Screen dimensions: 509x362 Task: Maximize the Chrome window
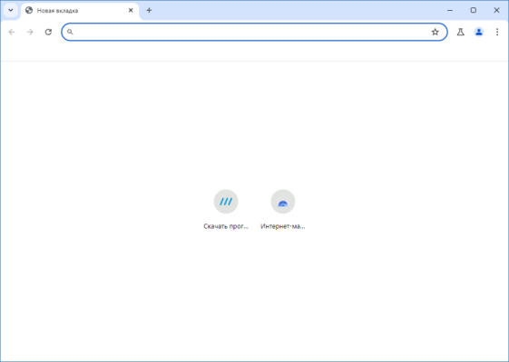pos(474,10)
